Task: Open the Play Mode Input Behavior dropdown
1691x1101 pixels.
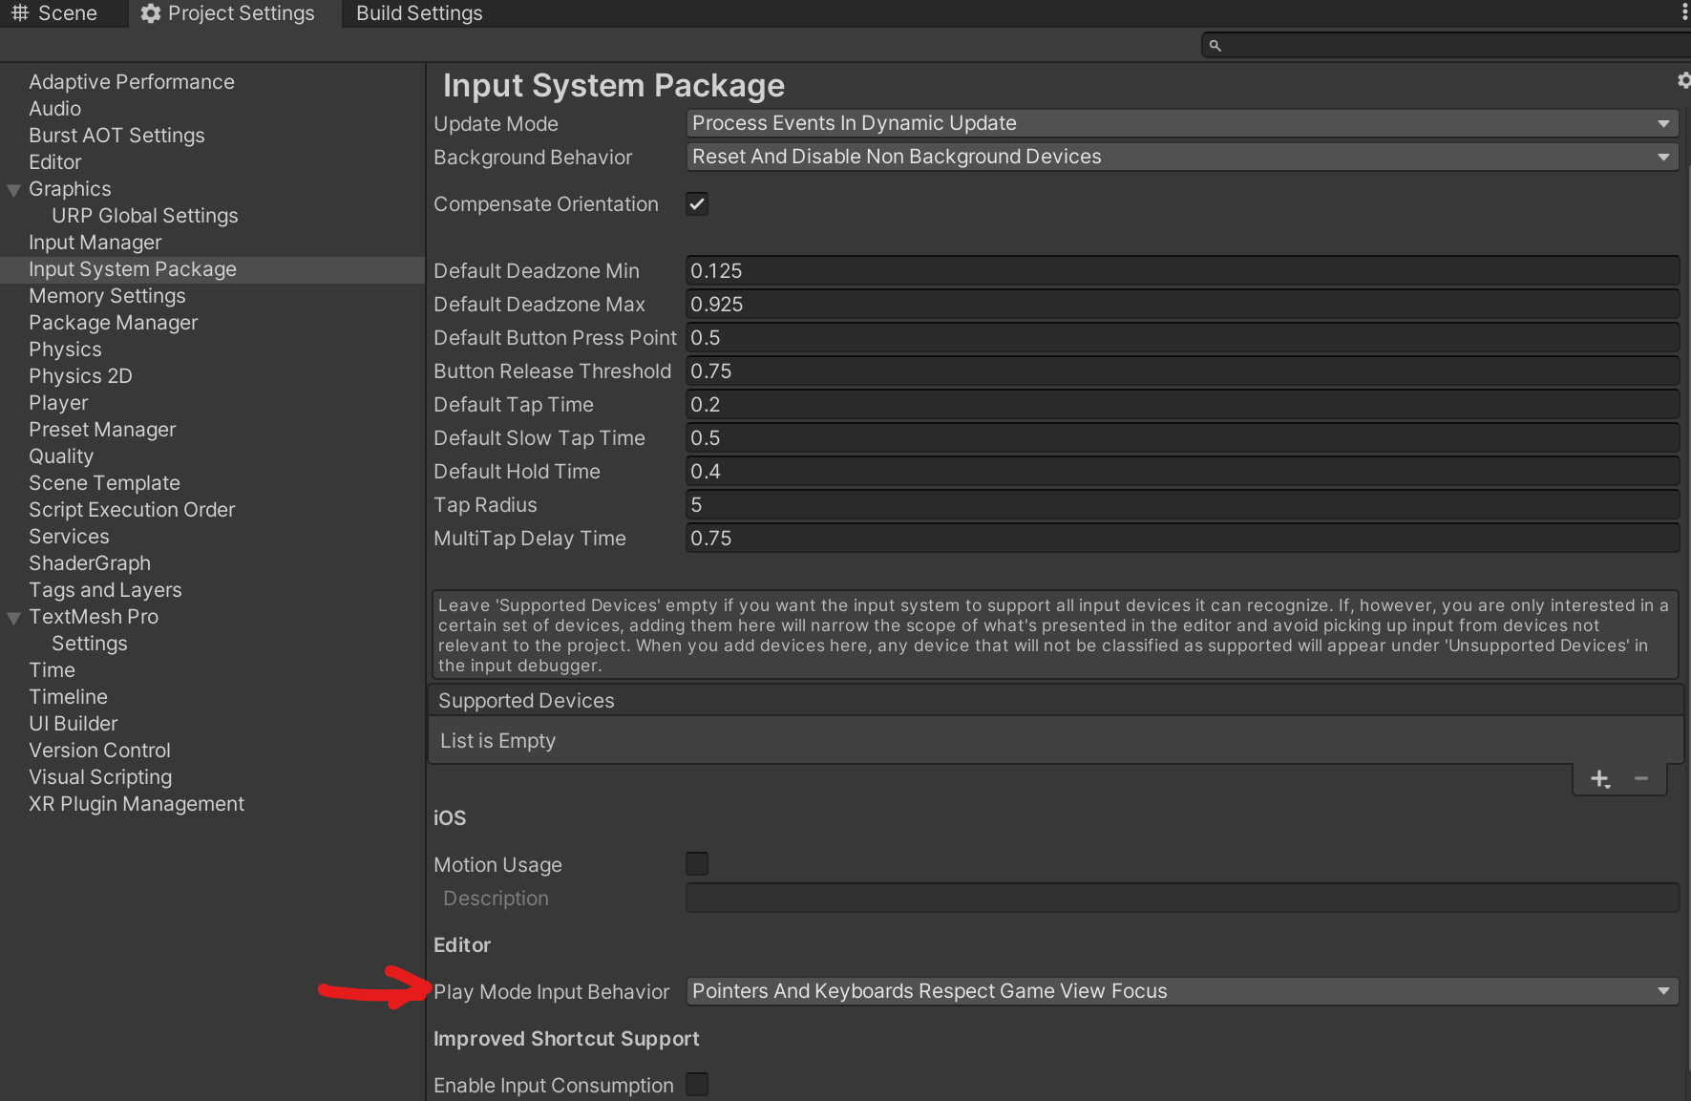Action: [1182, 991]
